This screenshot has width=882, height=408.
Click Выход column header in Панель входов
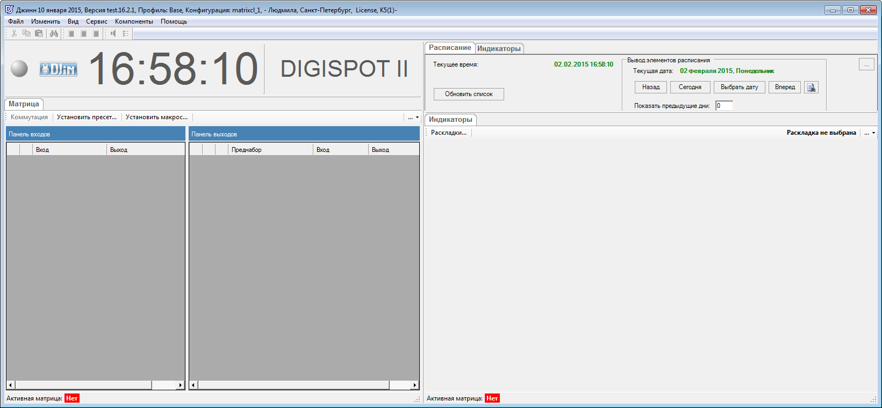146,150
